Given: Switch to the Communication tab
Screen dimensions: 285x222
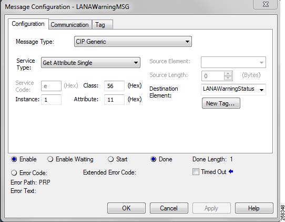Looking at the screenshot, I should [x=70, y=25].
